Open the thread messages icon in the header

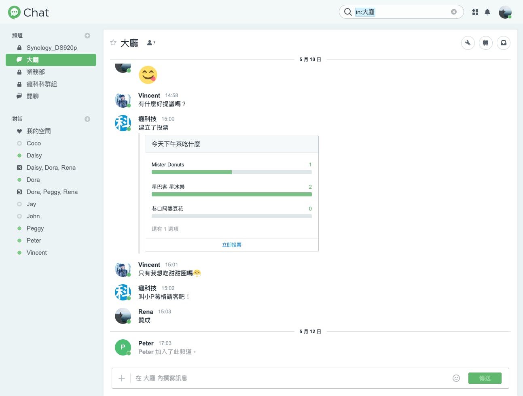click(485, 43)
